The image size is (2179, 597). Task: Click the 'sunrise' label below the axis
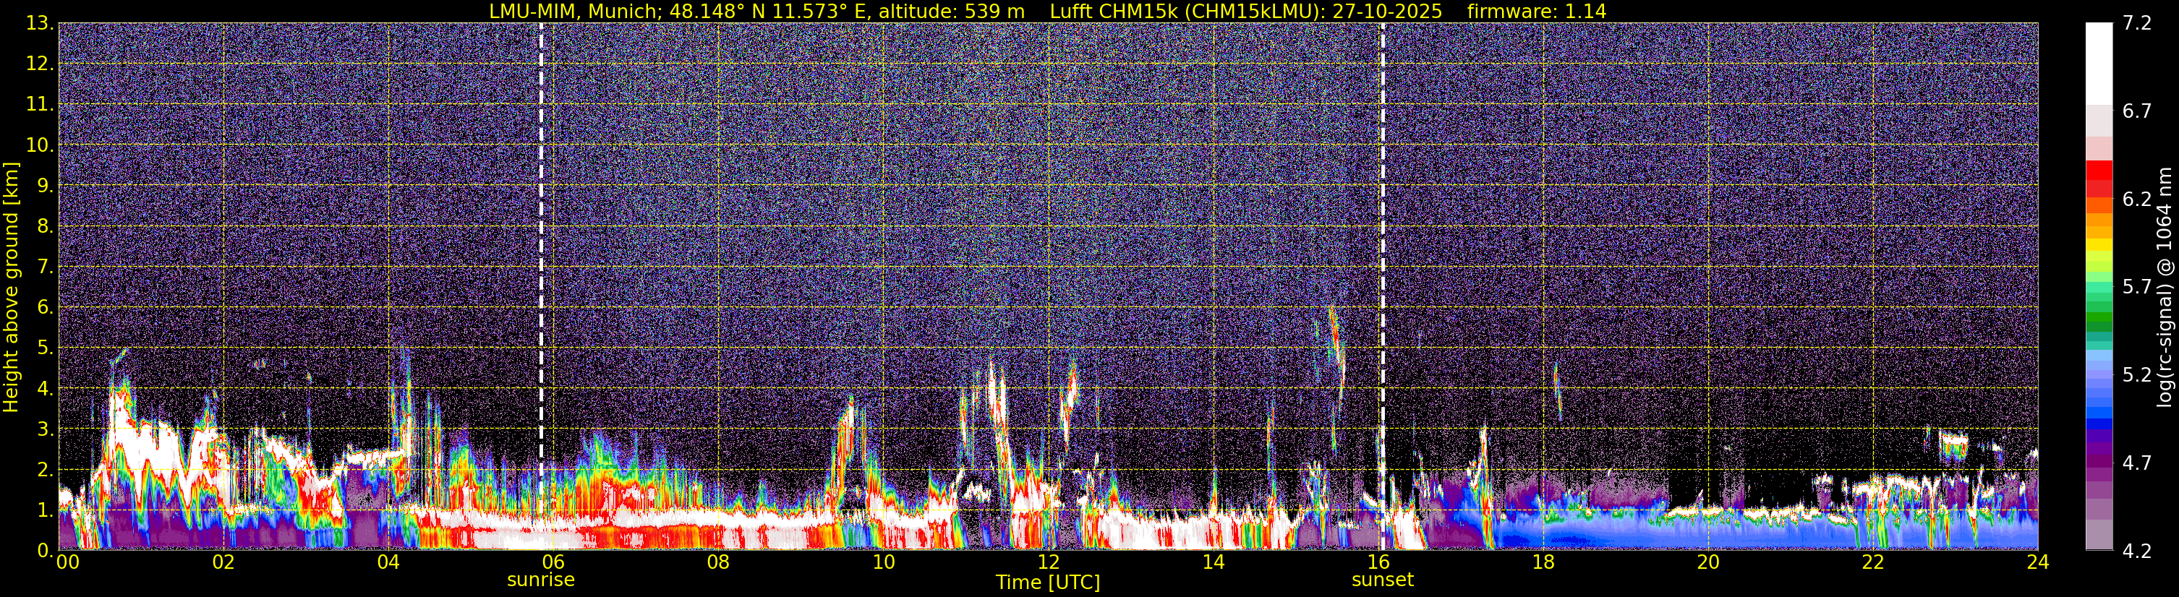click(x=540, y=580)
